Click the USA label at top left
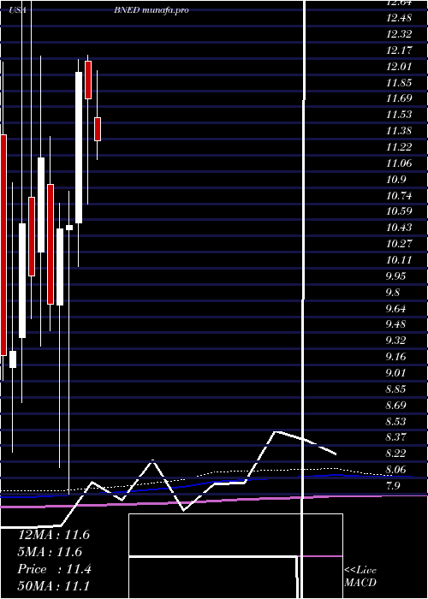The width and height of the screenshot is (428, 599). click(18, 10)
